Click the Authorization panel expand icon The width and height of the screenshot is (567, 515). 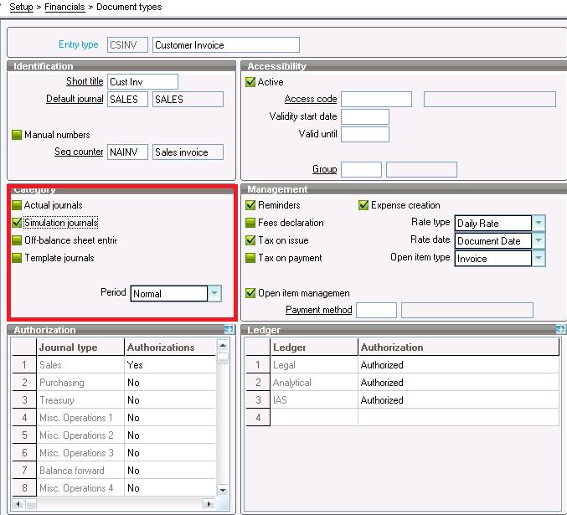pos(229,329)
